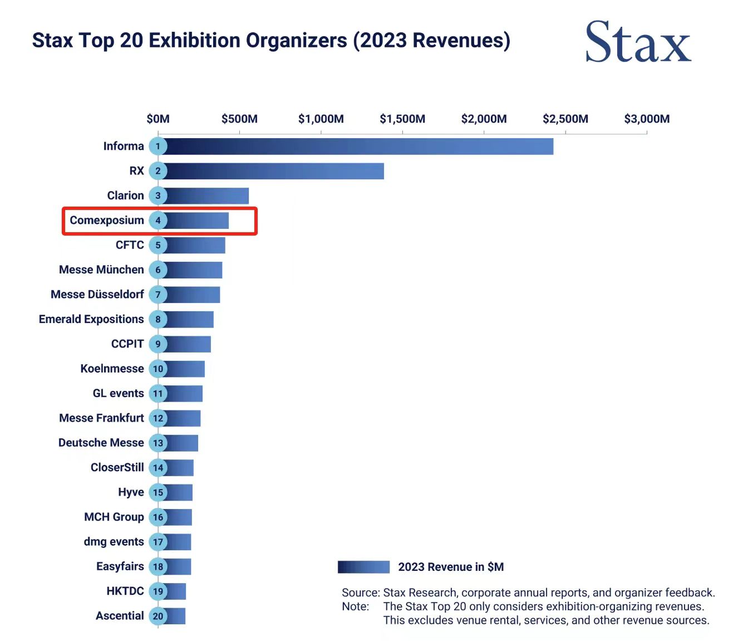
Task: Click the rank 13 circle badge
Action: (158, 443)
